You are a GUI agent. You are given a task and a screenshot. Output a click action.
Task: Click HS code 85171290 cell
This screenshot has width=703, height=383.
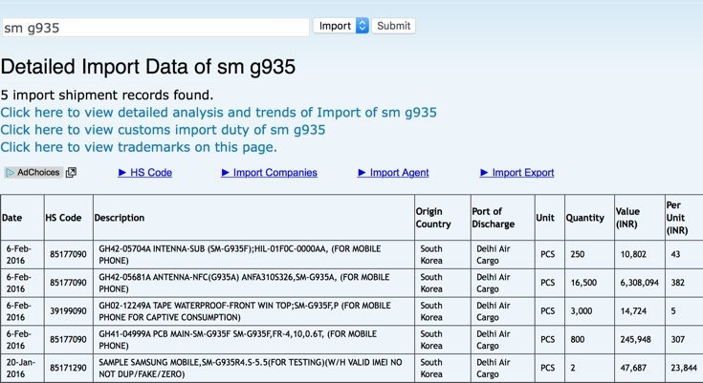click(68, 369)
